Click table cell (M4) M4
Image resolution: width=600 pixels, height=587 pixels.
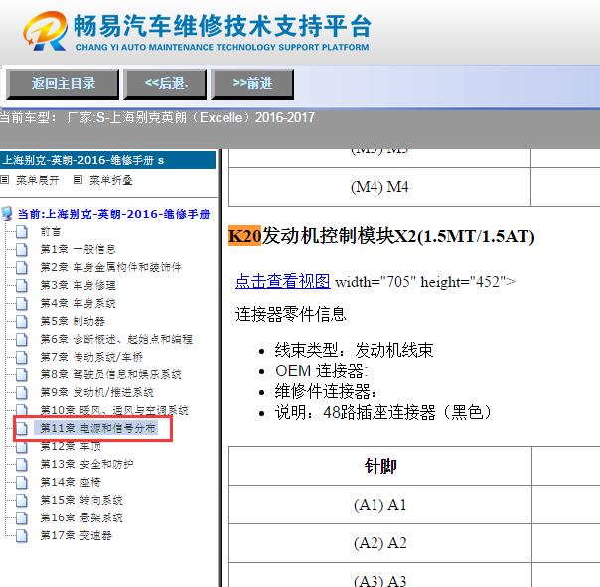(379, 187)
